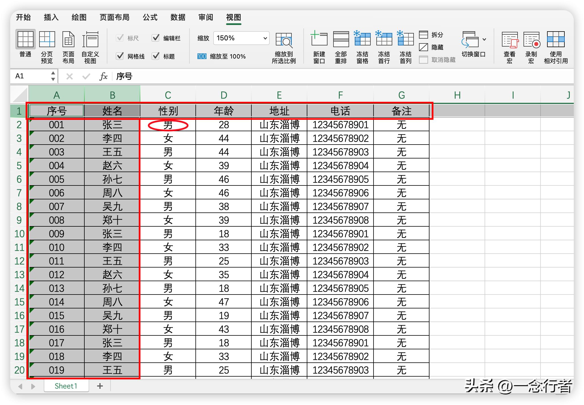Click Freeze Panes icon

[362, 39]
